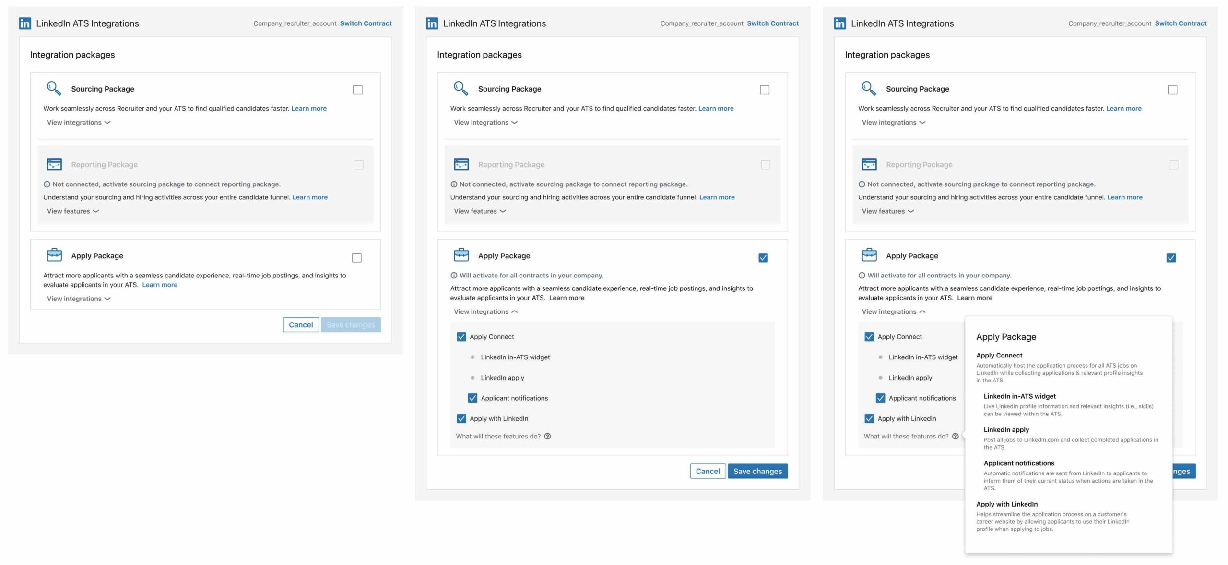The image size is (1228, 565).
Task: Open Sourcing Package 'Learn more' in right panel
Action: pos(1123,109)
